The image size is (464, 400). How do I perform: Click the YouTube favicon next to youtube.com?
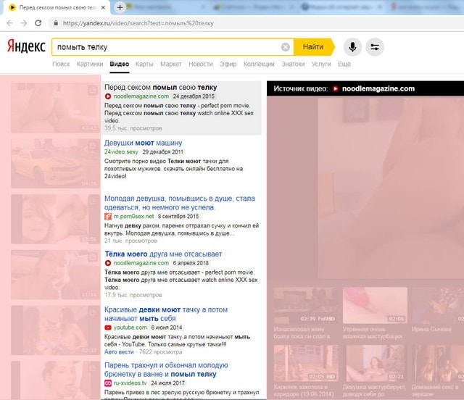[x=108, y=328]
